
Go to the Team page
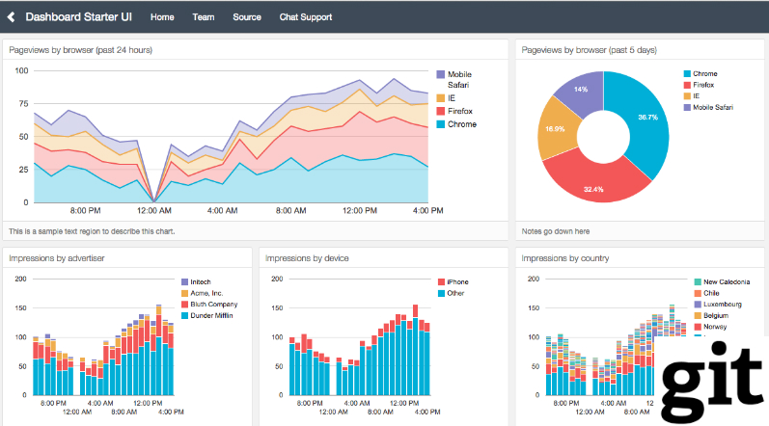tap(203, 17)
